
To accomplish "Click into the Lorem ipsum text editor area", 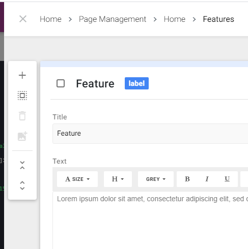I will [150, 220].
